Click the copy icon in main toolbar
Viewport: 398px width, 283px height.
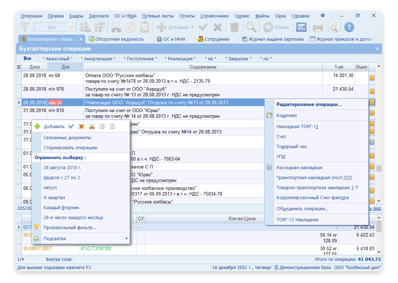pos(130,27)
